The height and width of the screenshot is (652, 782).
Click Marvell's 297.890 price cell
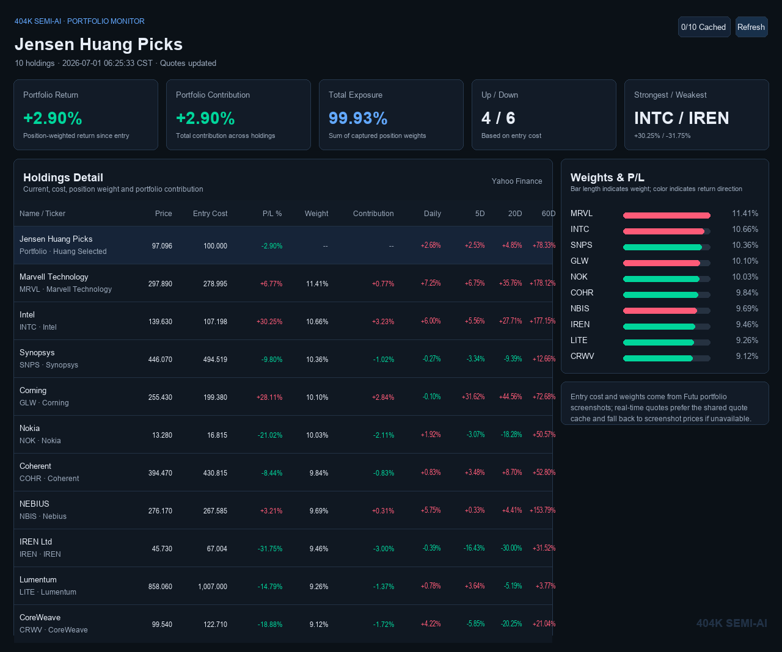click(x=160, y=284)
